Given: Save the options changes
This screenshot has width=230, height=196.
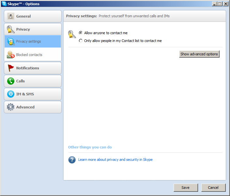Looking at the screenshot, I should coord(186,188).
